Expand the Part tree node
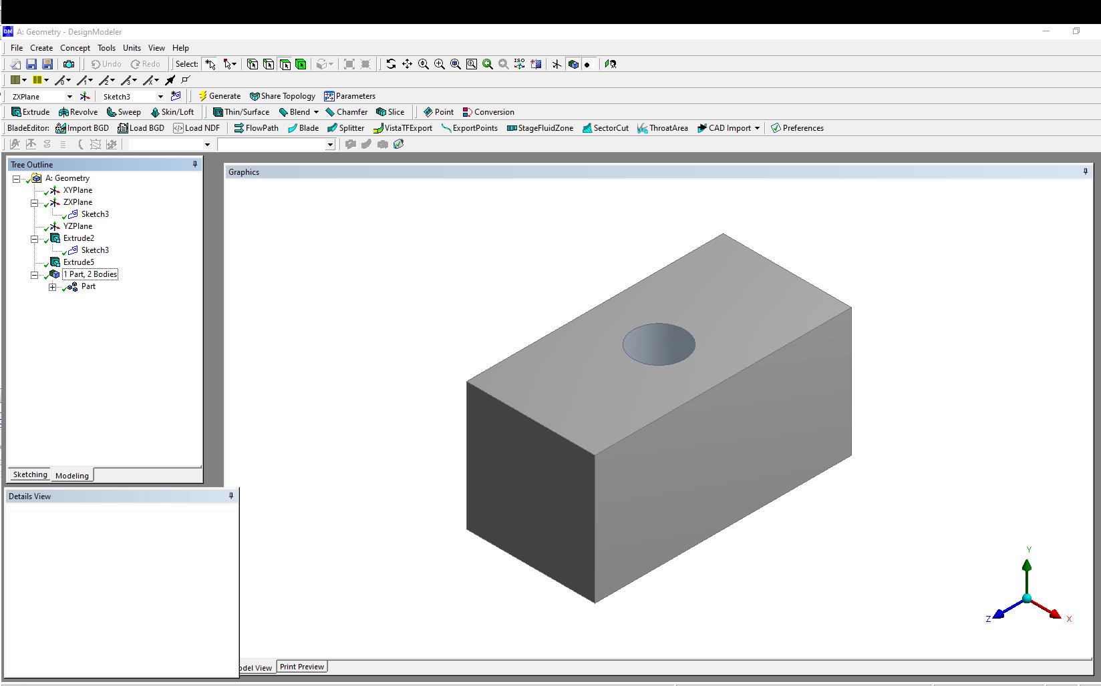Screen dimensions: 1101x686 tap(53, 287)
